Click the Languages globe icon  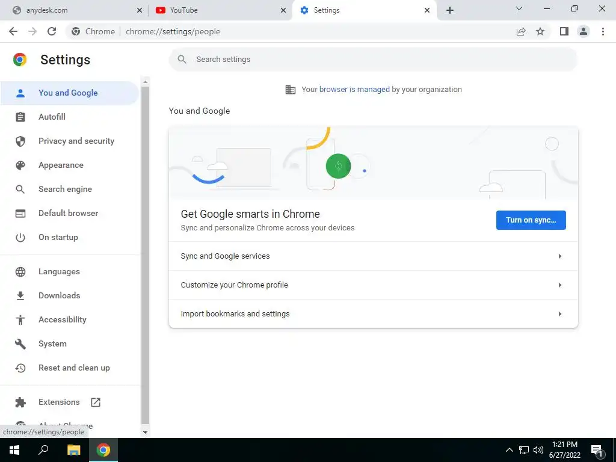click(x=20, y=272)
